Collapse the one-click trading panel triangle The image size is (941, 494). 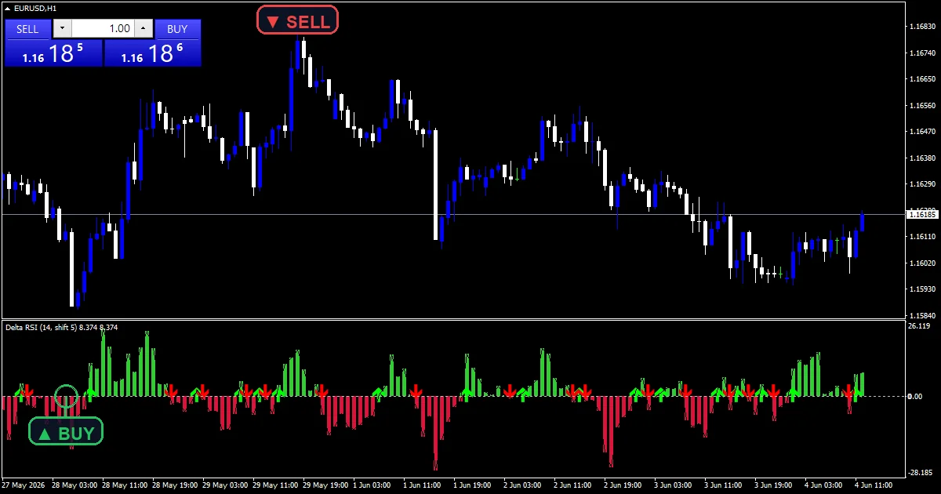pyautogui.click(x=8, y=8)
